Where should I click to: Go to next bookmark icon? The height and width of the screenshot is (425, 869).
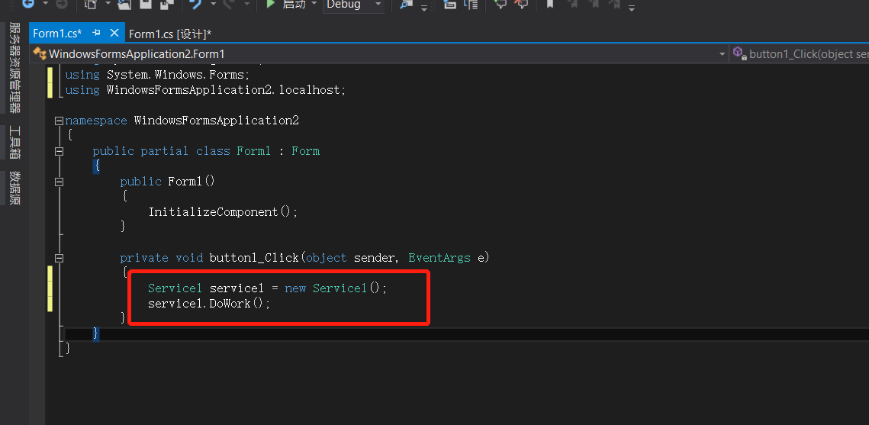(x=594, y=4)
